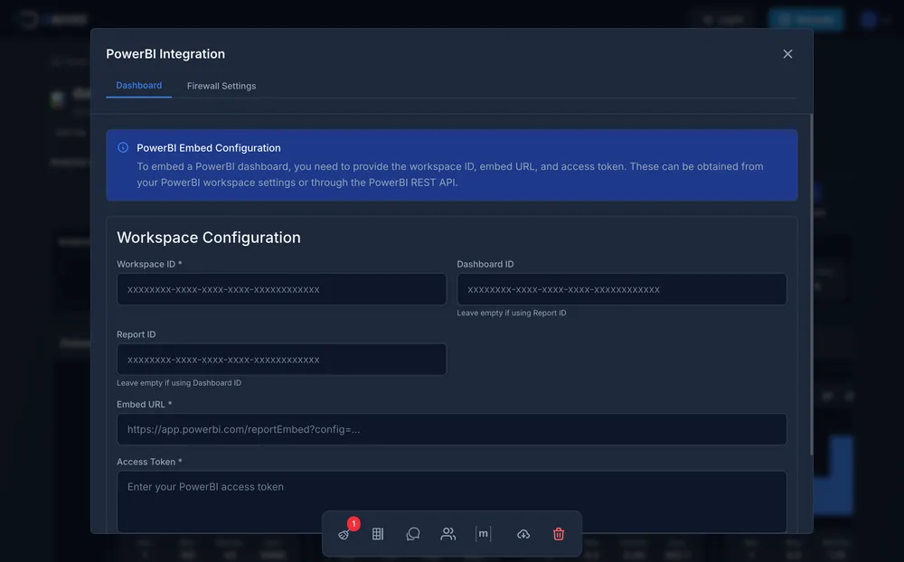Click the info icon in embed configuration banner
Viewport: 904px width, 562px height.
tap(123, 147)
